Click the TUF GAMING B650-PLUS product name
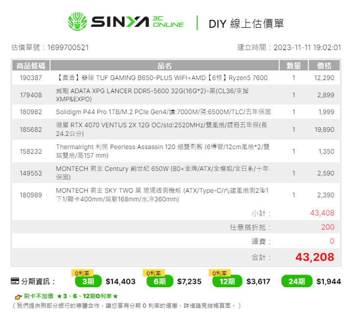The width and height of the screenshot is (352, 320). [162, 78]
